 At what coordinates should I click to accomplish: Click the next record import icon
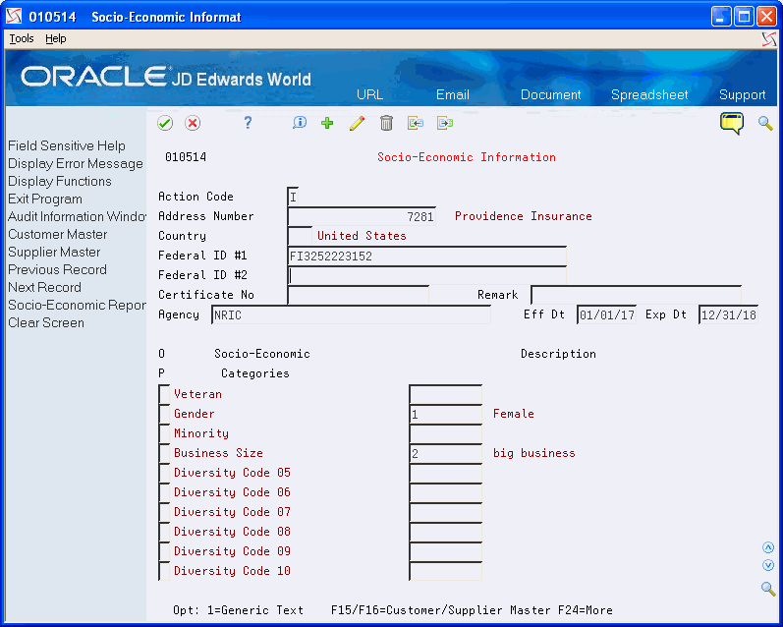[x=444, y=123]
